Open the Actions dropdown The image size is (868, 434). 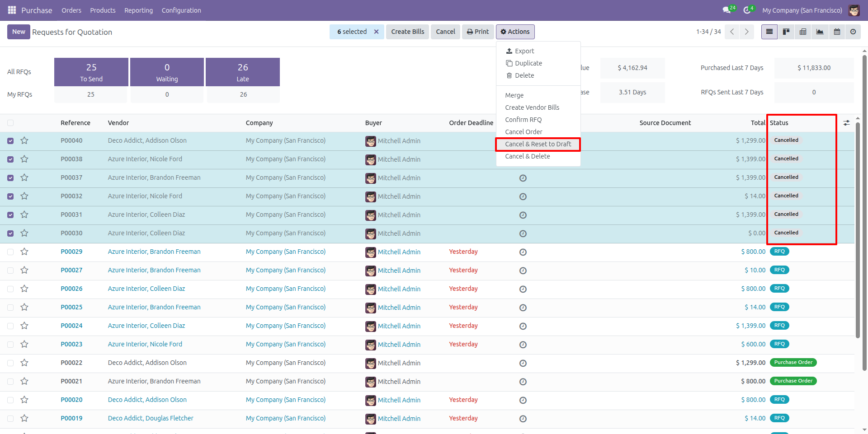515,32
